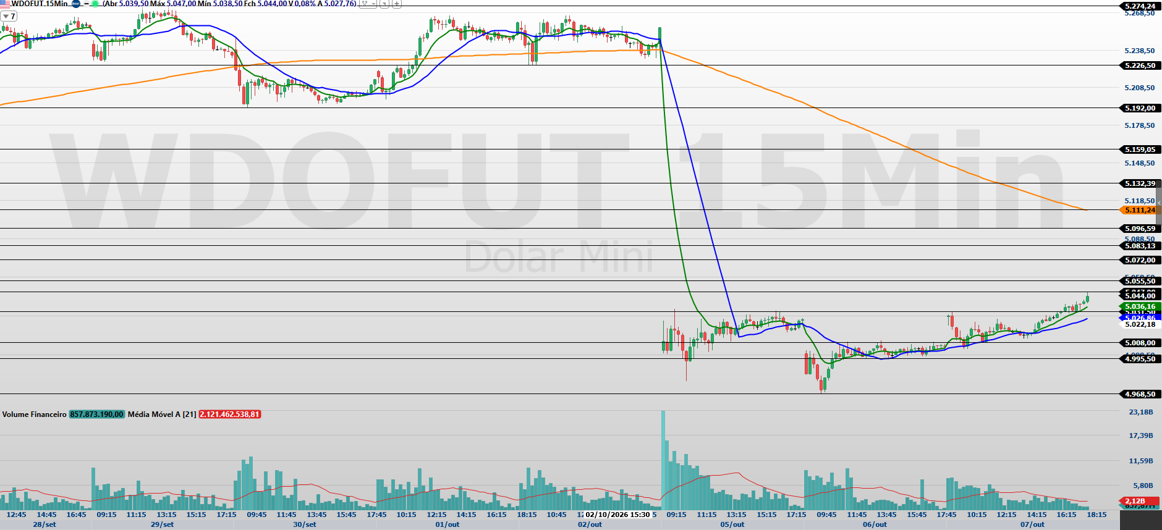Click the orange 5.111,24 moving average tag
This screenshot has height=530, width=1162.
pyautogui.click(x=1139, y=210)
